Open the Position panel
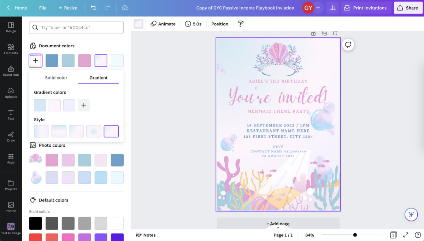The height and width of the screenshot is (241, 424). (220, 24)
